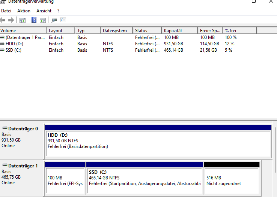Viewport: 277px width, 197px height.
Task: Toggle the action pane toolbar icon
Action: click(43, 20)
